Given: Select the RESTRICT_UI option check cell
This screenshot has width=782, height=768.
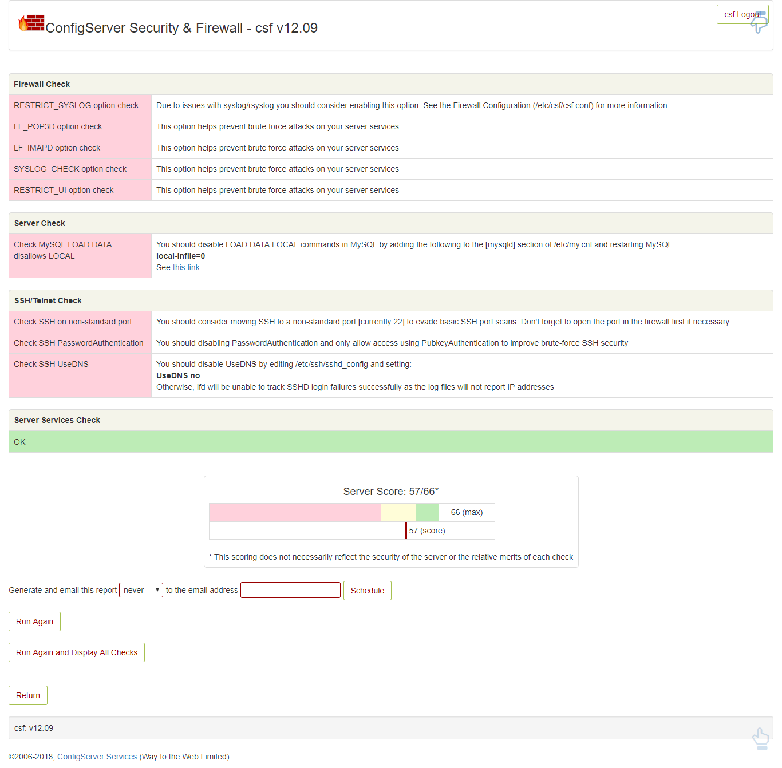Looking at the screenshot, I should [x=80, y=190].
